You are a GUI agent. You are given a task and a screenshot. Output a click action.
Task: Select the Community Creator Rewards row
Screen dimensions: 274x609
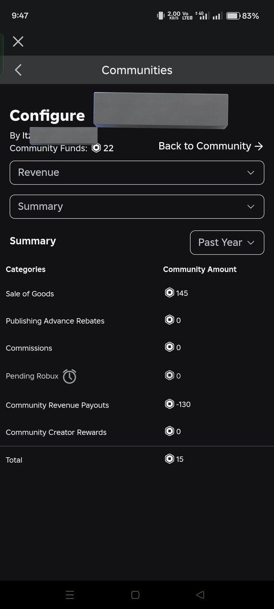click(x=137, y=432)
